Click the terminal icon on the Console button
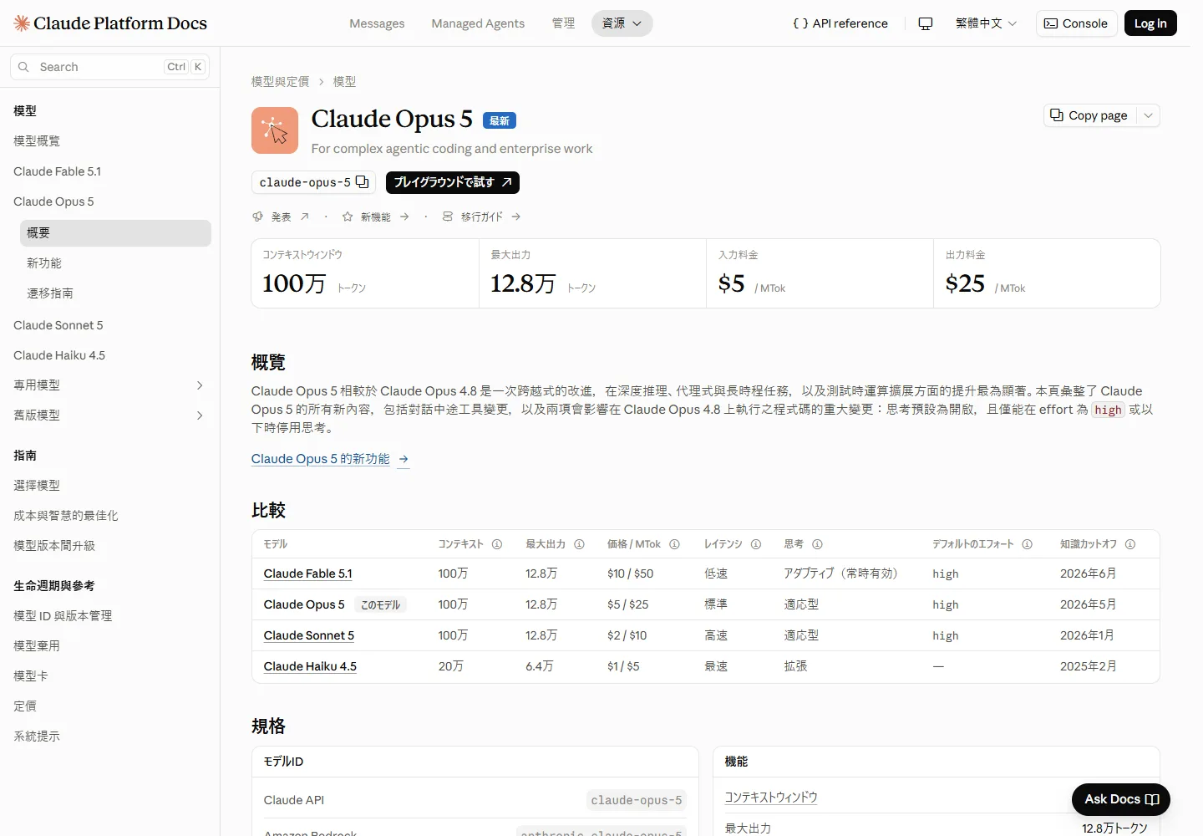 click(x=1051, y=23)
